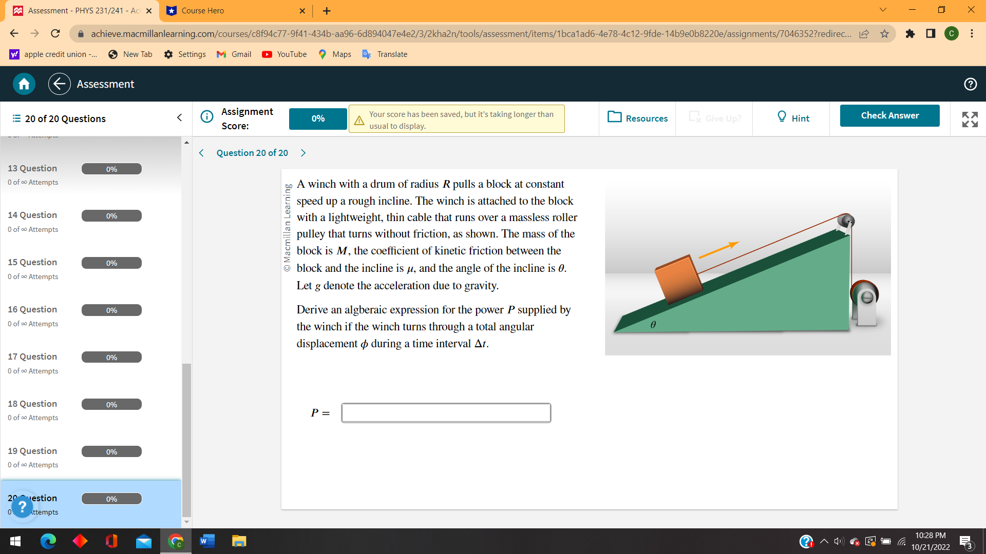This screenshot has width=986, height=554.
Task: Open the Gmail bookmark
Action: 234,54
